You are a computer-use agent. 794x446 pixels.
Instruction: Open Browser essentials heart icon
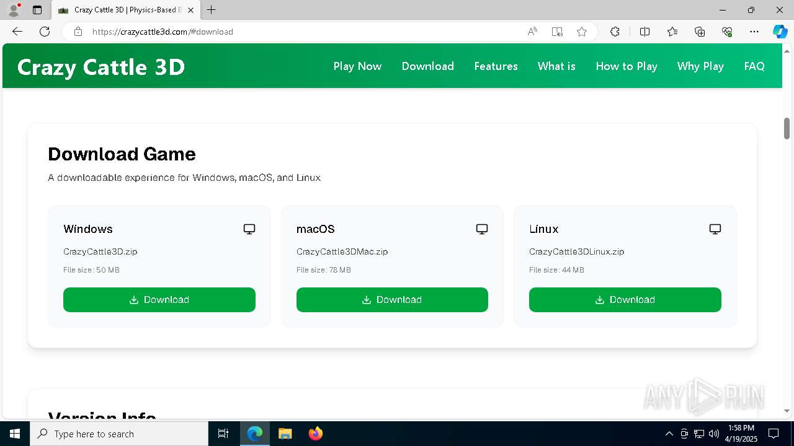click(x=727, y=32)
